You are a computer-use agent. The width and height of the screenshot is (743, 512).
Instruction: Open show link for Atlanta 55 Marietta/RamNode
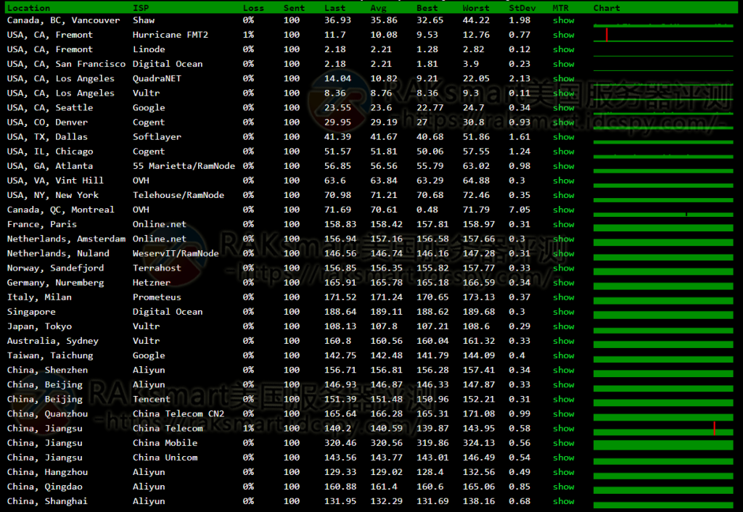pos(563,166)
